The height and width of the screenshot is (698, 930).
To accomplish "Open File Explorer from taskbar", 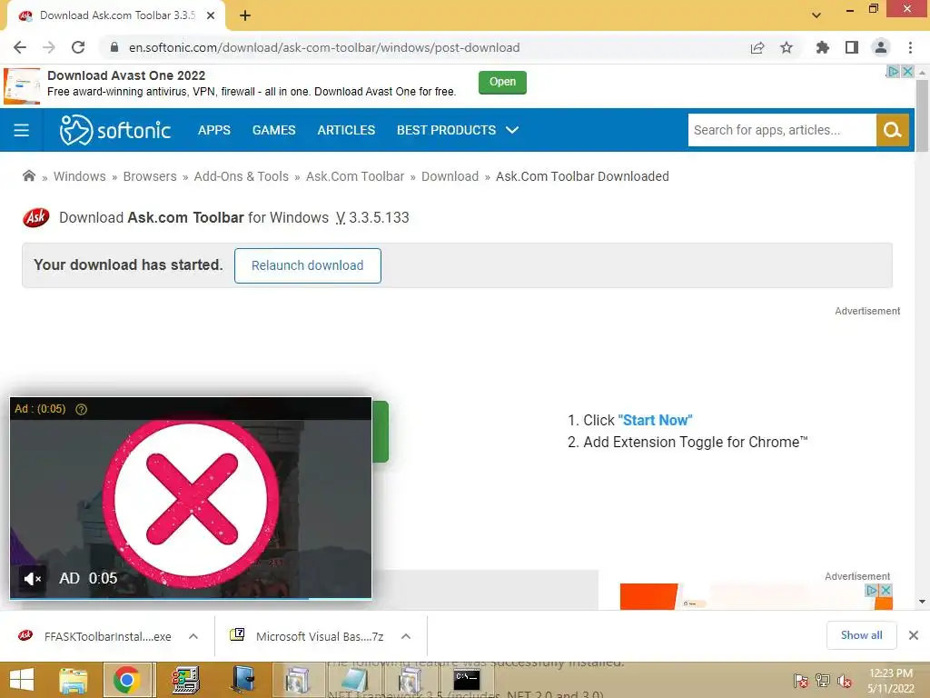I will pyautogui.click(x=73, y=680).
